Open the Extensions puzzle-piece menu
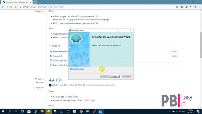The width and height of the screenshot is (202, 114). [x=191, y=7]
